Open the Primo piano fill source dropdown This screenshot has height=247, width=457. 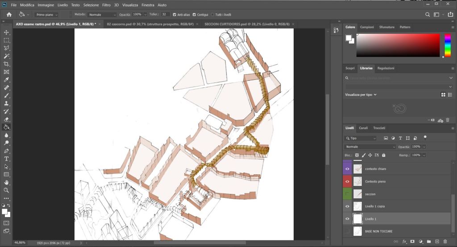tap(46, 15)
